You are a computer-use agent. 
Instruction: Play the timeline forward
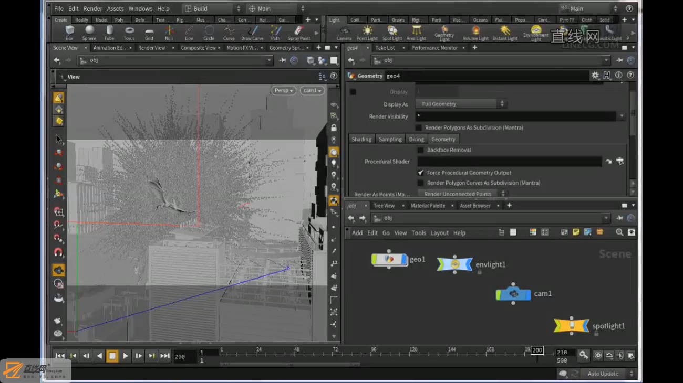tap(125, 356)
